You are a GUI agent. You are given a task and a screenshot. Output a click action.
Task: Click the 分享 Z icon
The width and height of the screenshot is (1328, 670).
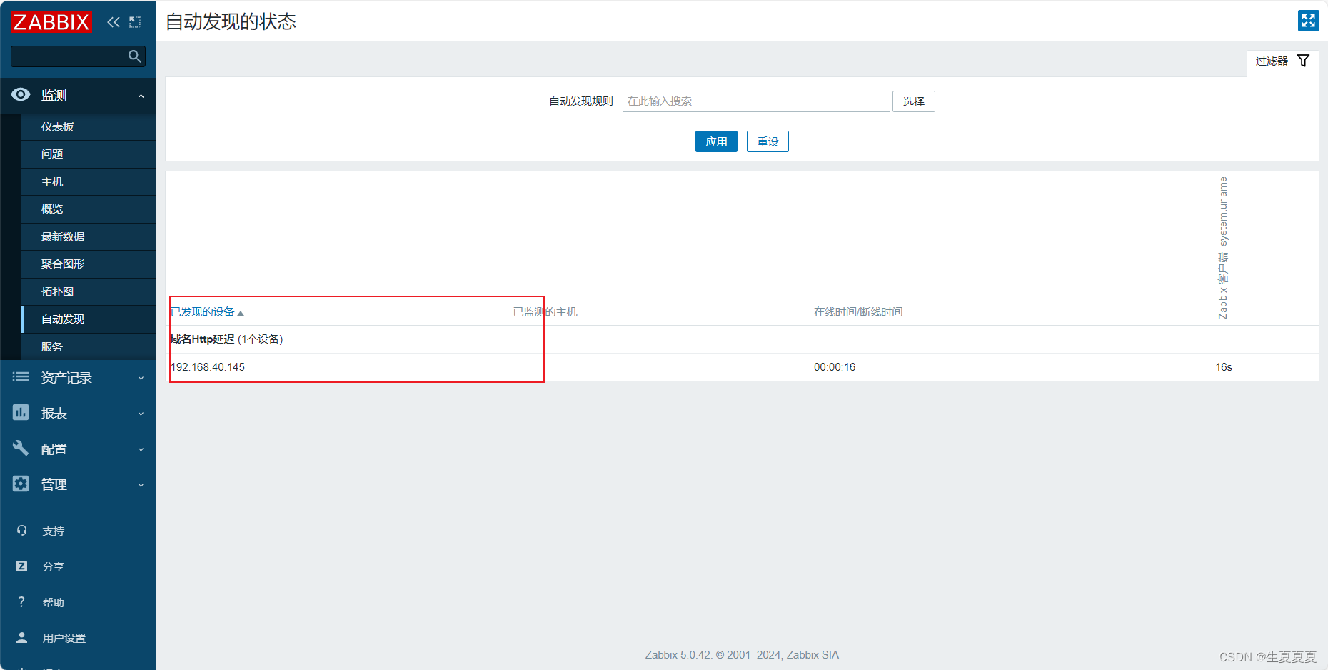coord(21,566)
